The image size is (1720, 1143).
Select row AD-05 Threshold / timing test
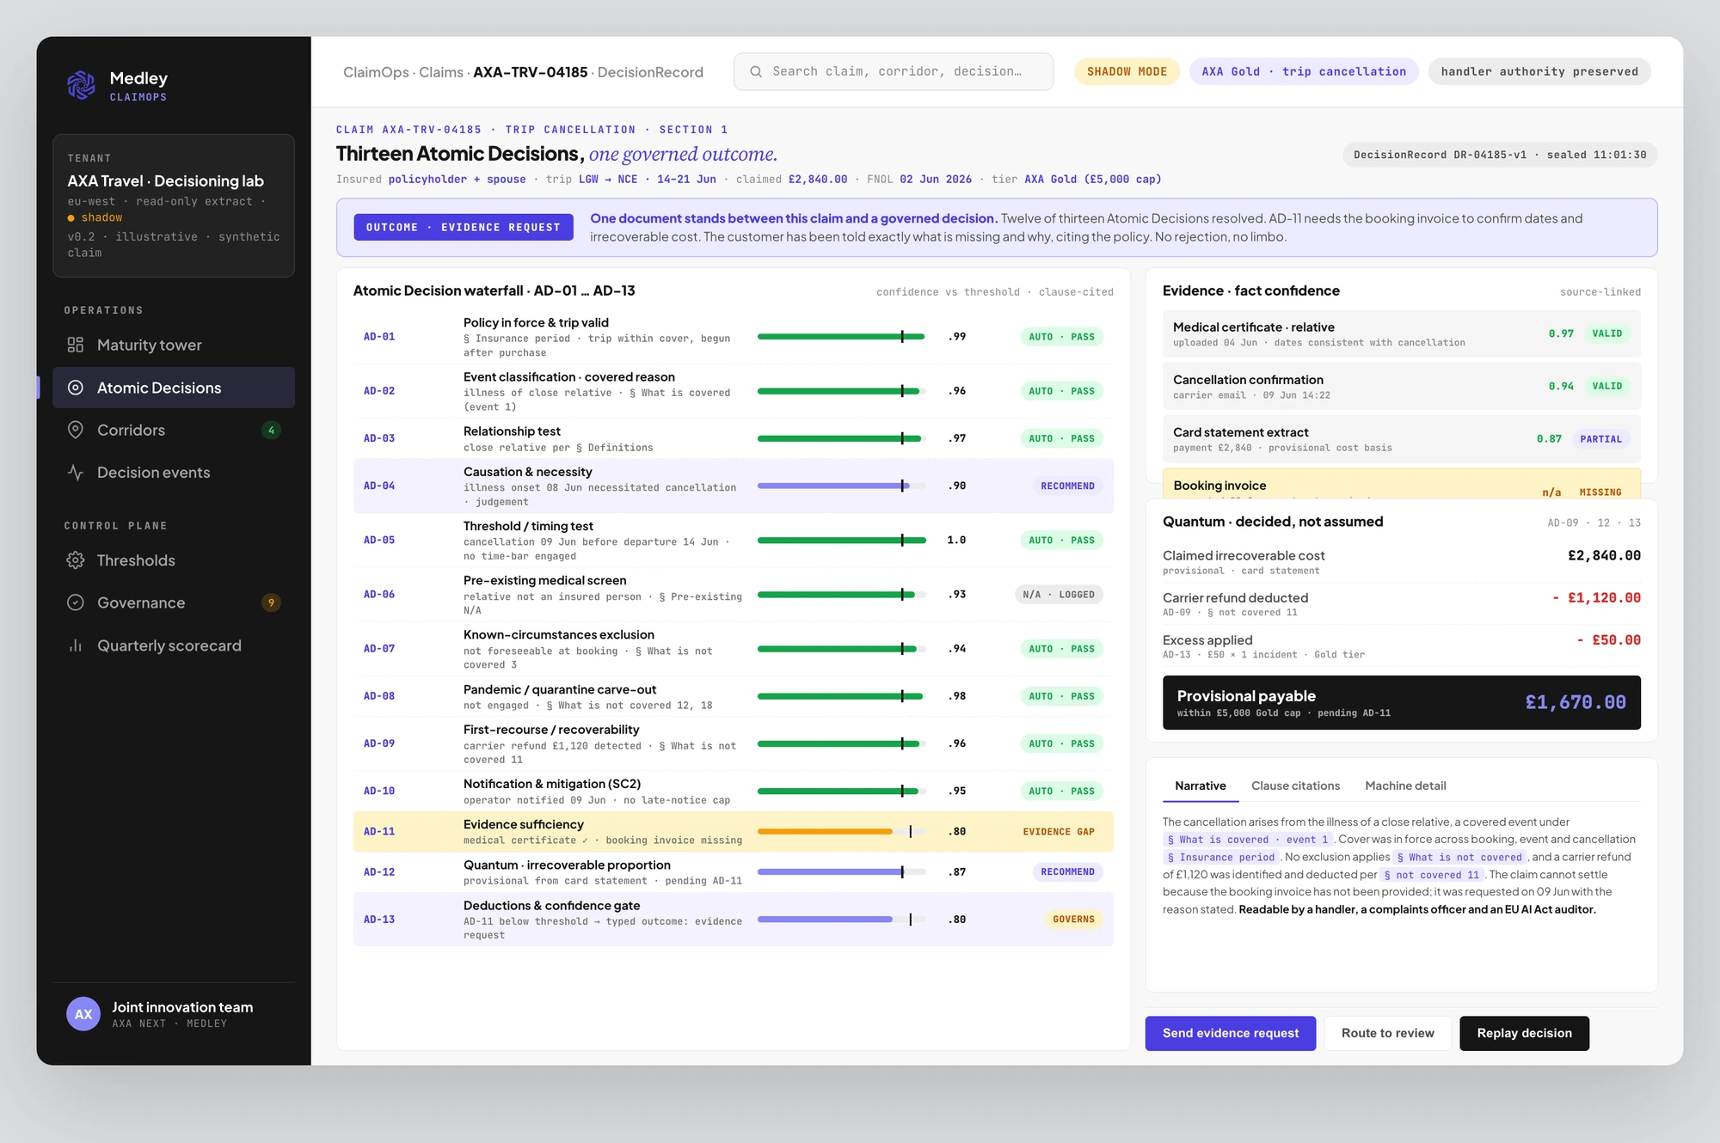(x=733, y=540)
